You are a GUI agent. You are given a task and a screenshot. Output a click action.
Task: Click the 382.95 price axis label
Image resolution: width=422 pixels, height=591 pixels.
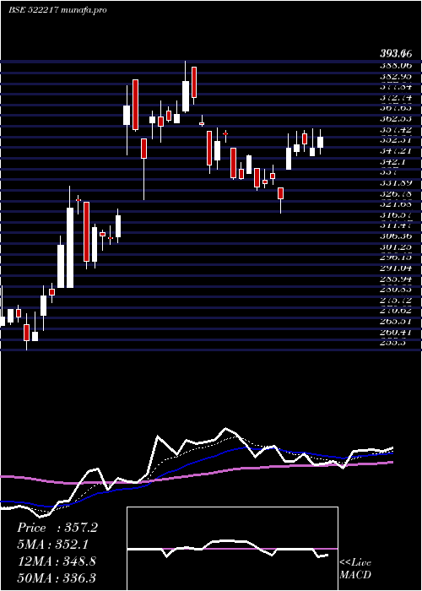point(396,76)
